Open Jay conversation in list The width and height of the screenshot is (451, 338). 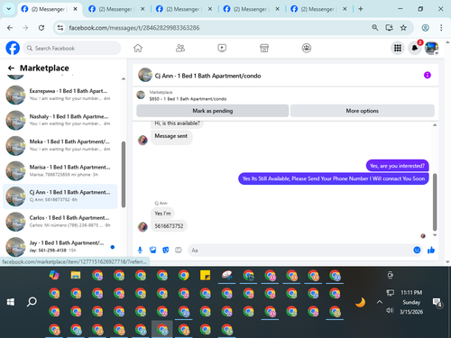click(x=60, y=247)
